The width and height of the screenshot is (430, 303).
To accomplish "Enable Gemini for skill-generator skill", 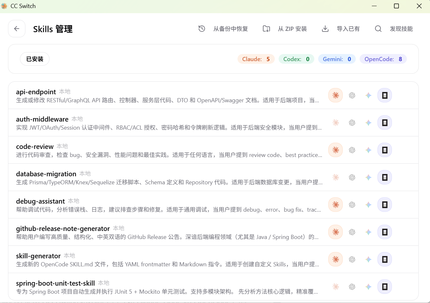I will (368, 259).
